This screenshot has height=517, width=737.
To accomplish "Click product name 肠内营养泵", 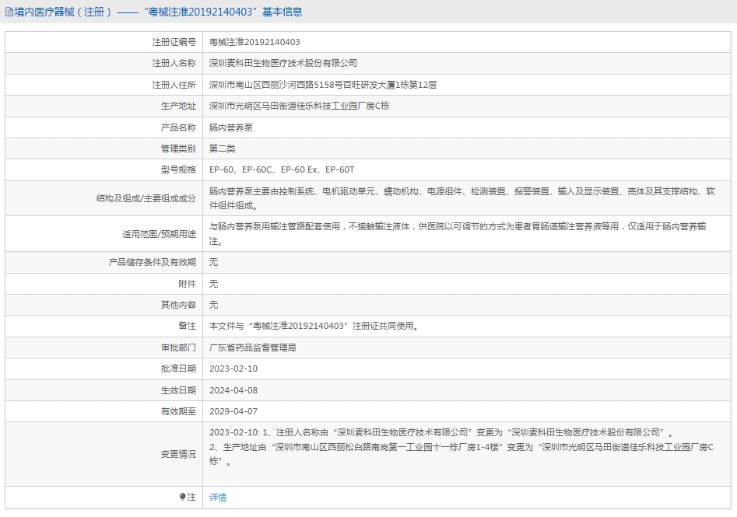I will click(231, 128).
